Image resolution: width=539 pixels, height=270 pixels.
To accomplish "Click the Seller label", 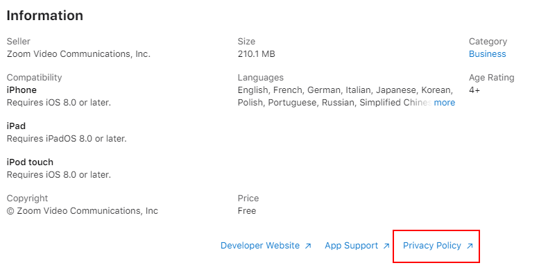I will coord(19,41).
